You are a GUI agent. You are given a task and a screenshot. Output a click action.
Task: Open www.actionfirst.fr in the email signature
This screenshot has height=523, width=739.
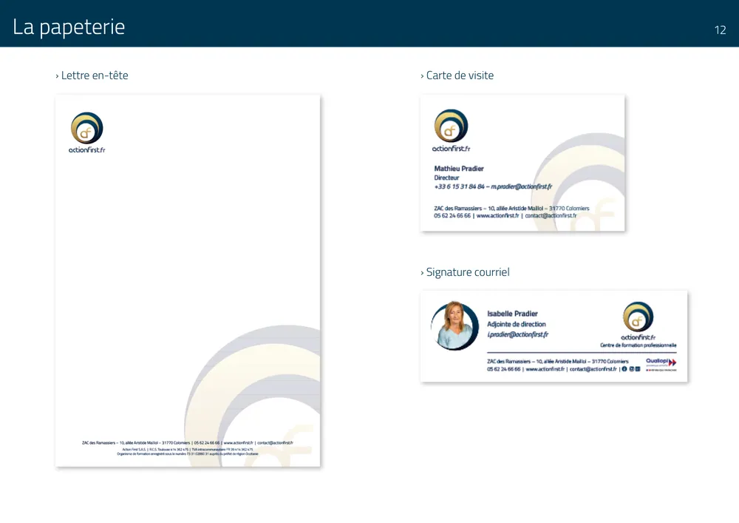[x=545, y=369]
